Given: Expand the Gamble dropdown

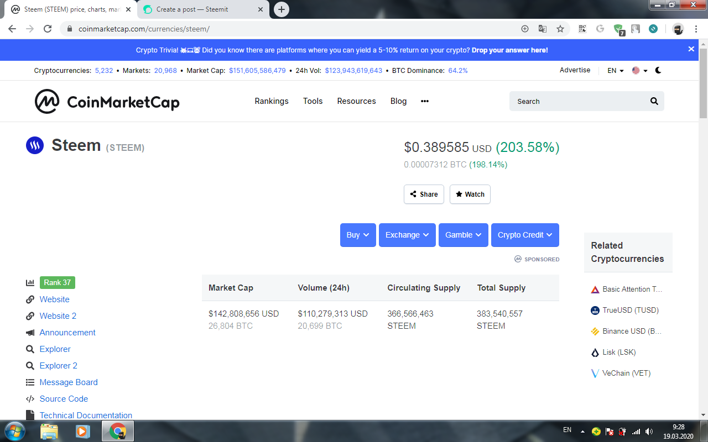Looking at the screenshot, I should 464,235.
